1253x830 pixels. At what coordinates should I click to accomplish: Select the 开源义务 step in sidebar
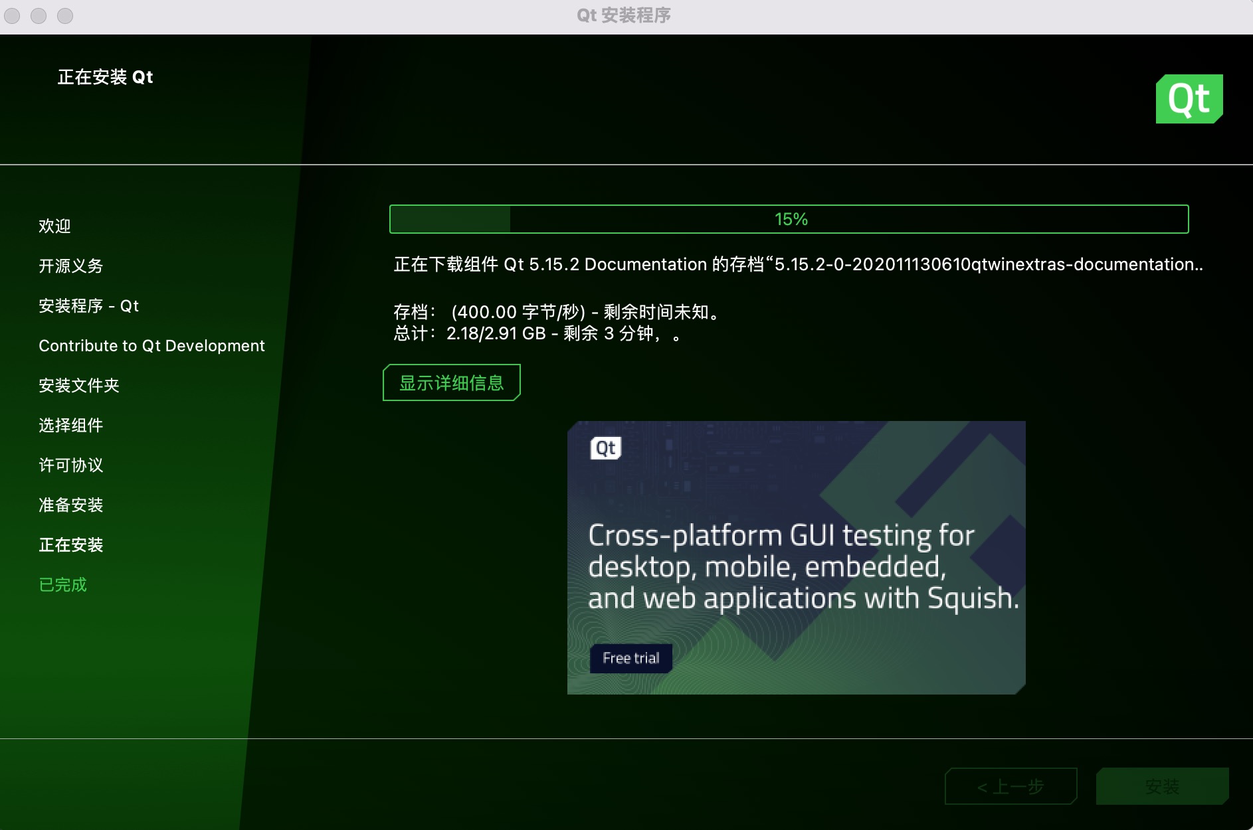(71, 266)
